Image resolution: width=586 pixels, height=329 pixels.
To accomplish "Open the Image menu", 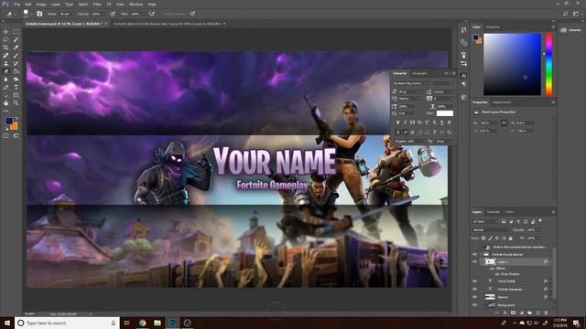I will click(x=41, y=4).
